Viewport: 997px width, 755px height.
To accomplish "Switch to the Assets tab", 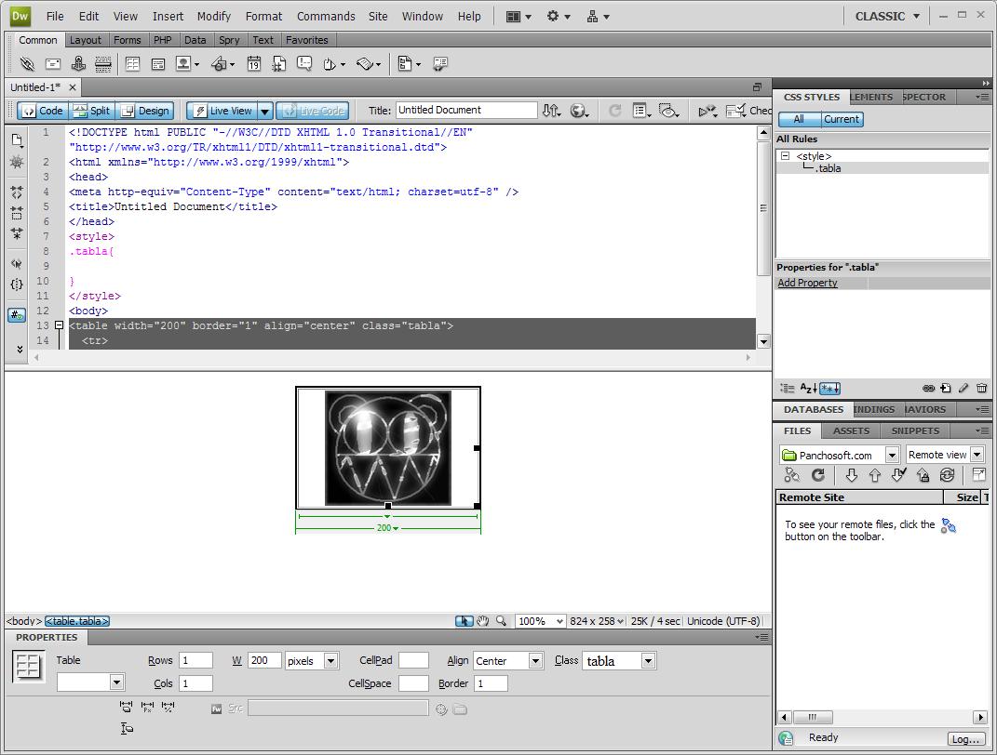I will (851, 430).
